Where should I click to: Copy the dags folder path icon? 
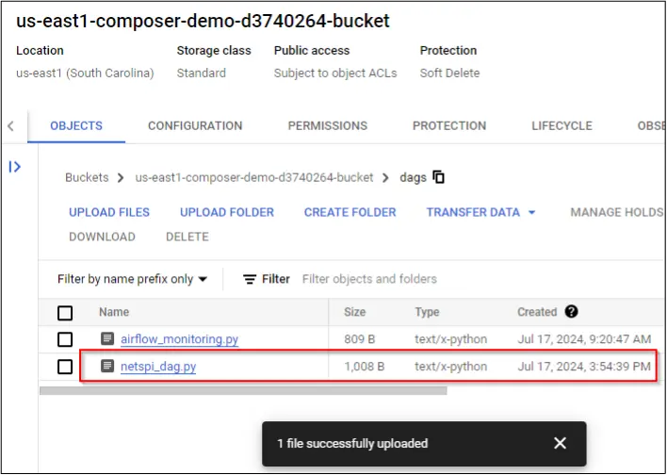pyautogui.click(x=439, y=176)
